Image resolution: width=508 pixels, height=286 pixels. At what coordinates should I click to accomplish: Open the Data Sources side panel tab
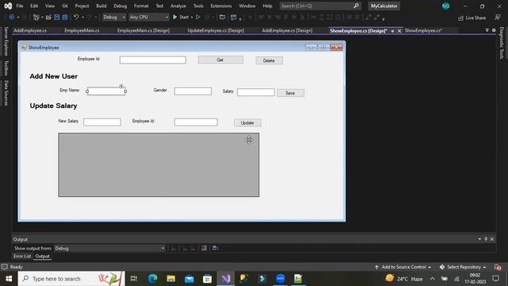point(6,93)
